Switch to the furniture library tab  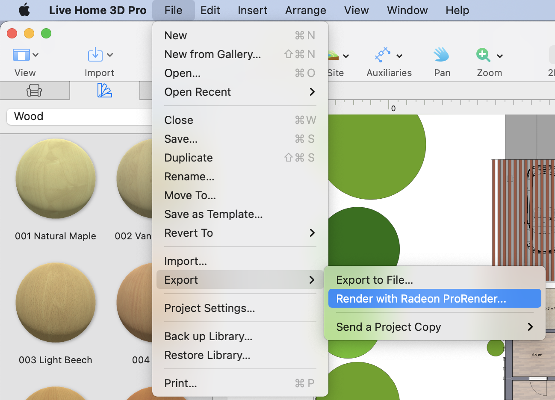pyautogui.click(x=35, y=90)
